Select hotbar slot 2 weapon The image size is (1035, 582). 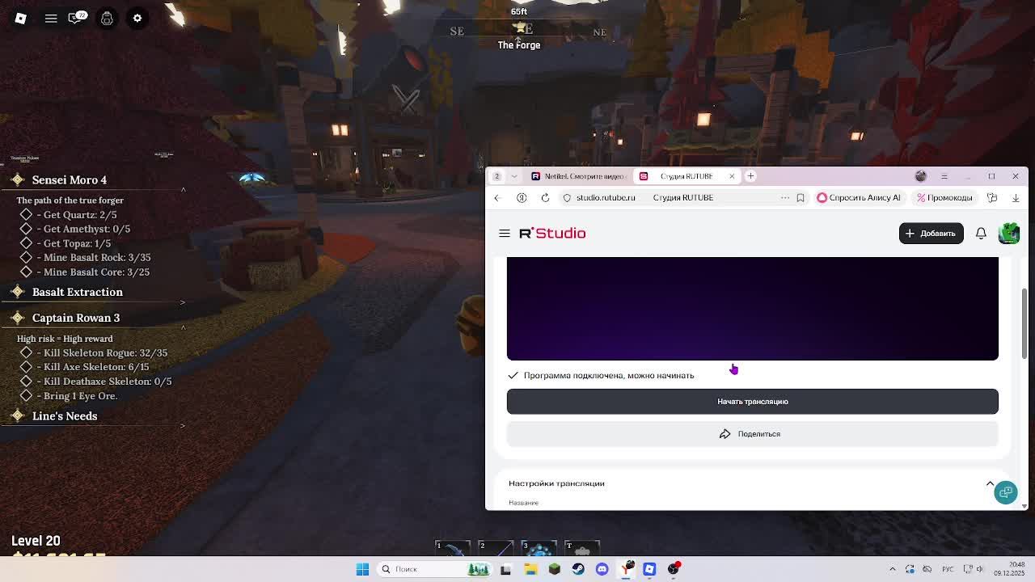[496, 550]
